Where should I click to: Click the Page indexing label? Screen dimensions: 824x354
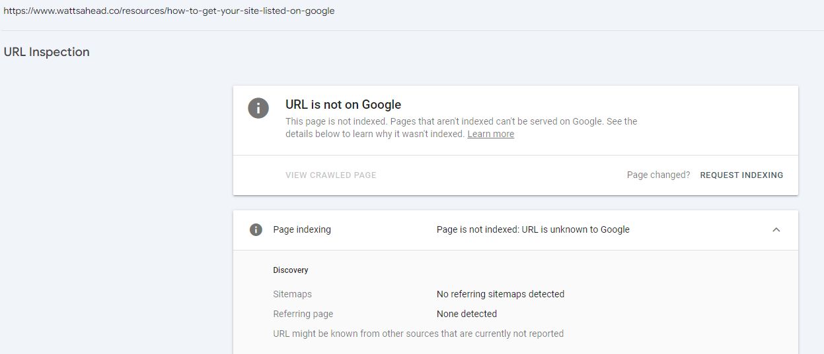pos(302,230)
